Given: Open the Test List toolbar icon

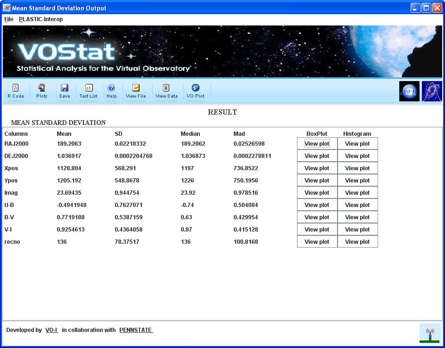Looking at the screenshot, I should click(x=89, y=88).
